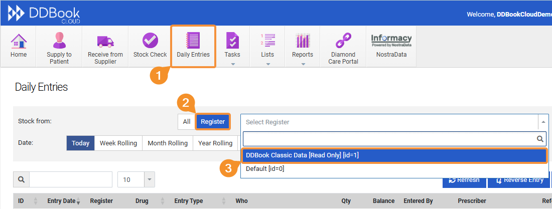552x209 pixels.
Task: Collapse the Select Register dropdown arrow
Action: pos(543,122)
